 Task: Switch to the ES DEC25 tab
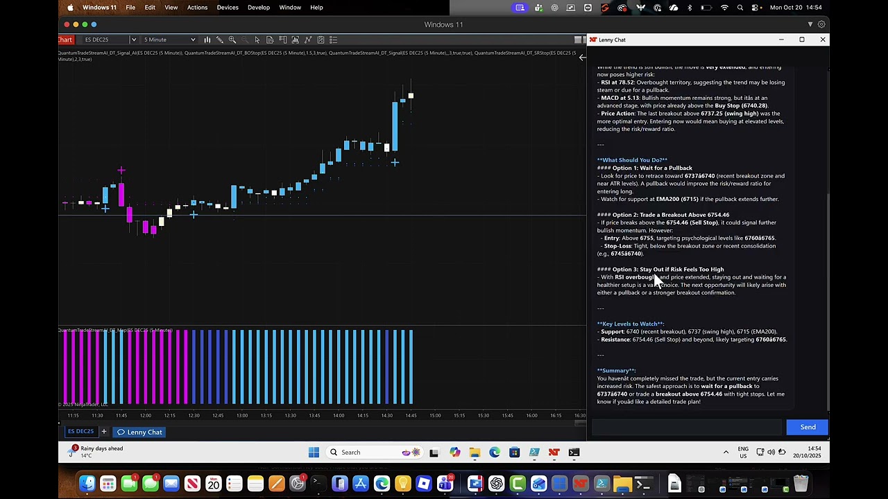80,432
